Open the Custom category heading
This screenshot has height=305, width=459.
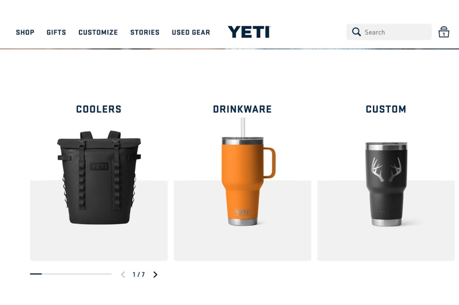tap(386, 109)
